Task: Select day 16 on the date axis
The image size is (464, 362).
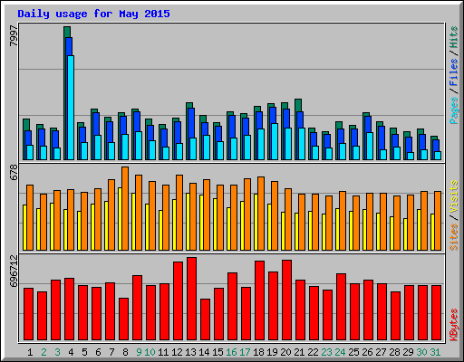Action: [231, 352]
